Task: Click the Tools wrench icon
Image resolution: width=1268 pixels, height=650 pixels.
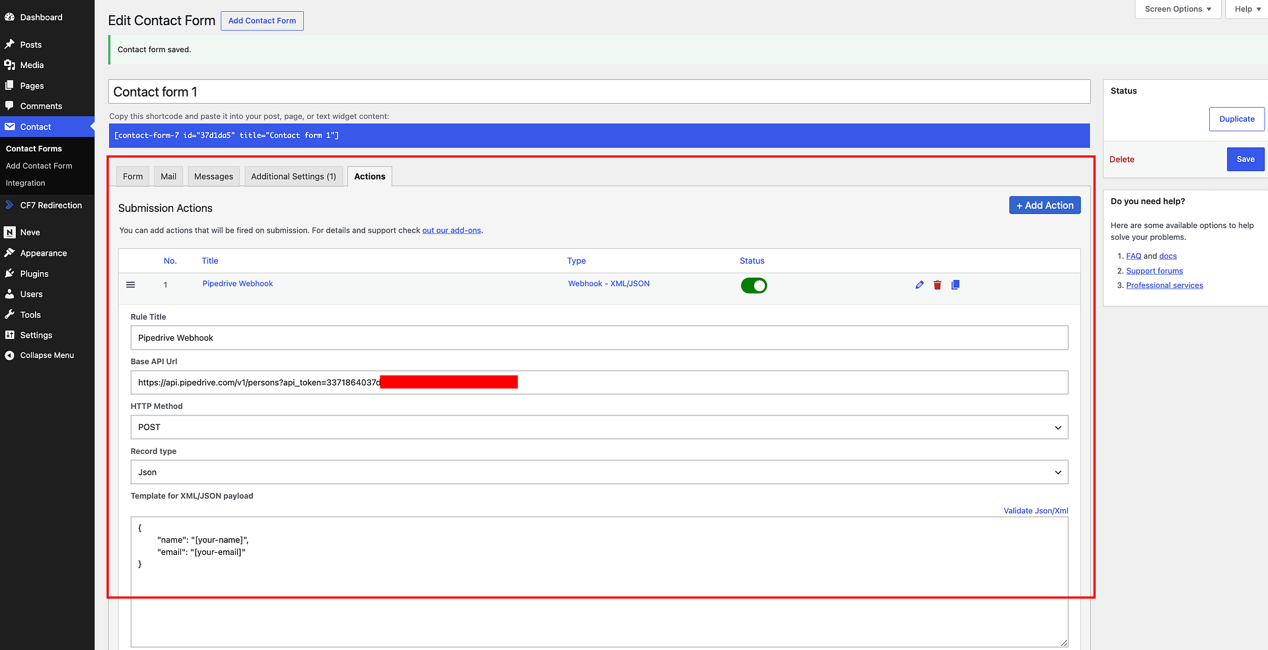Action: 10,314
